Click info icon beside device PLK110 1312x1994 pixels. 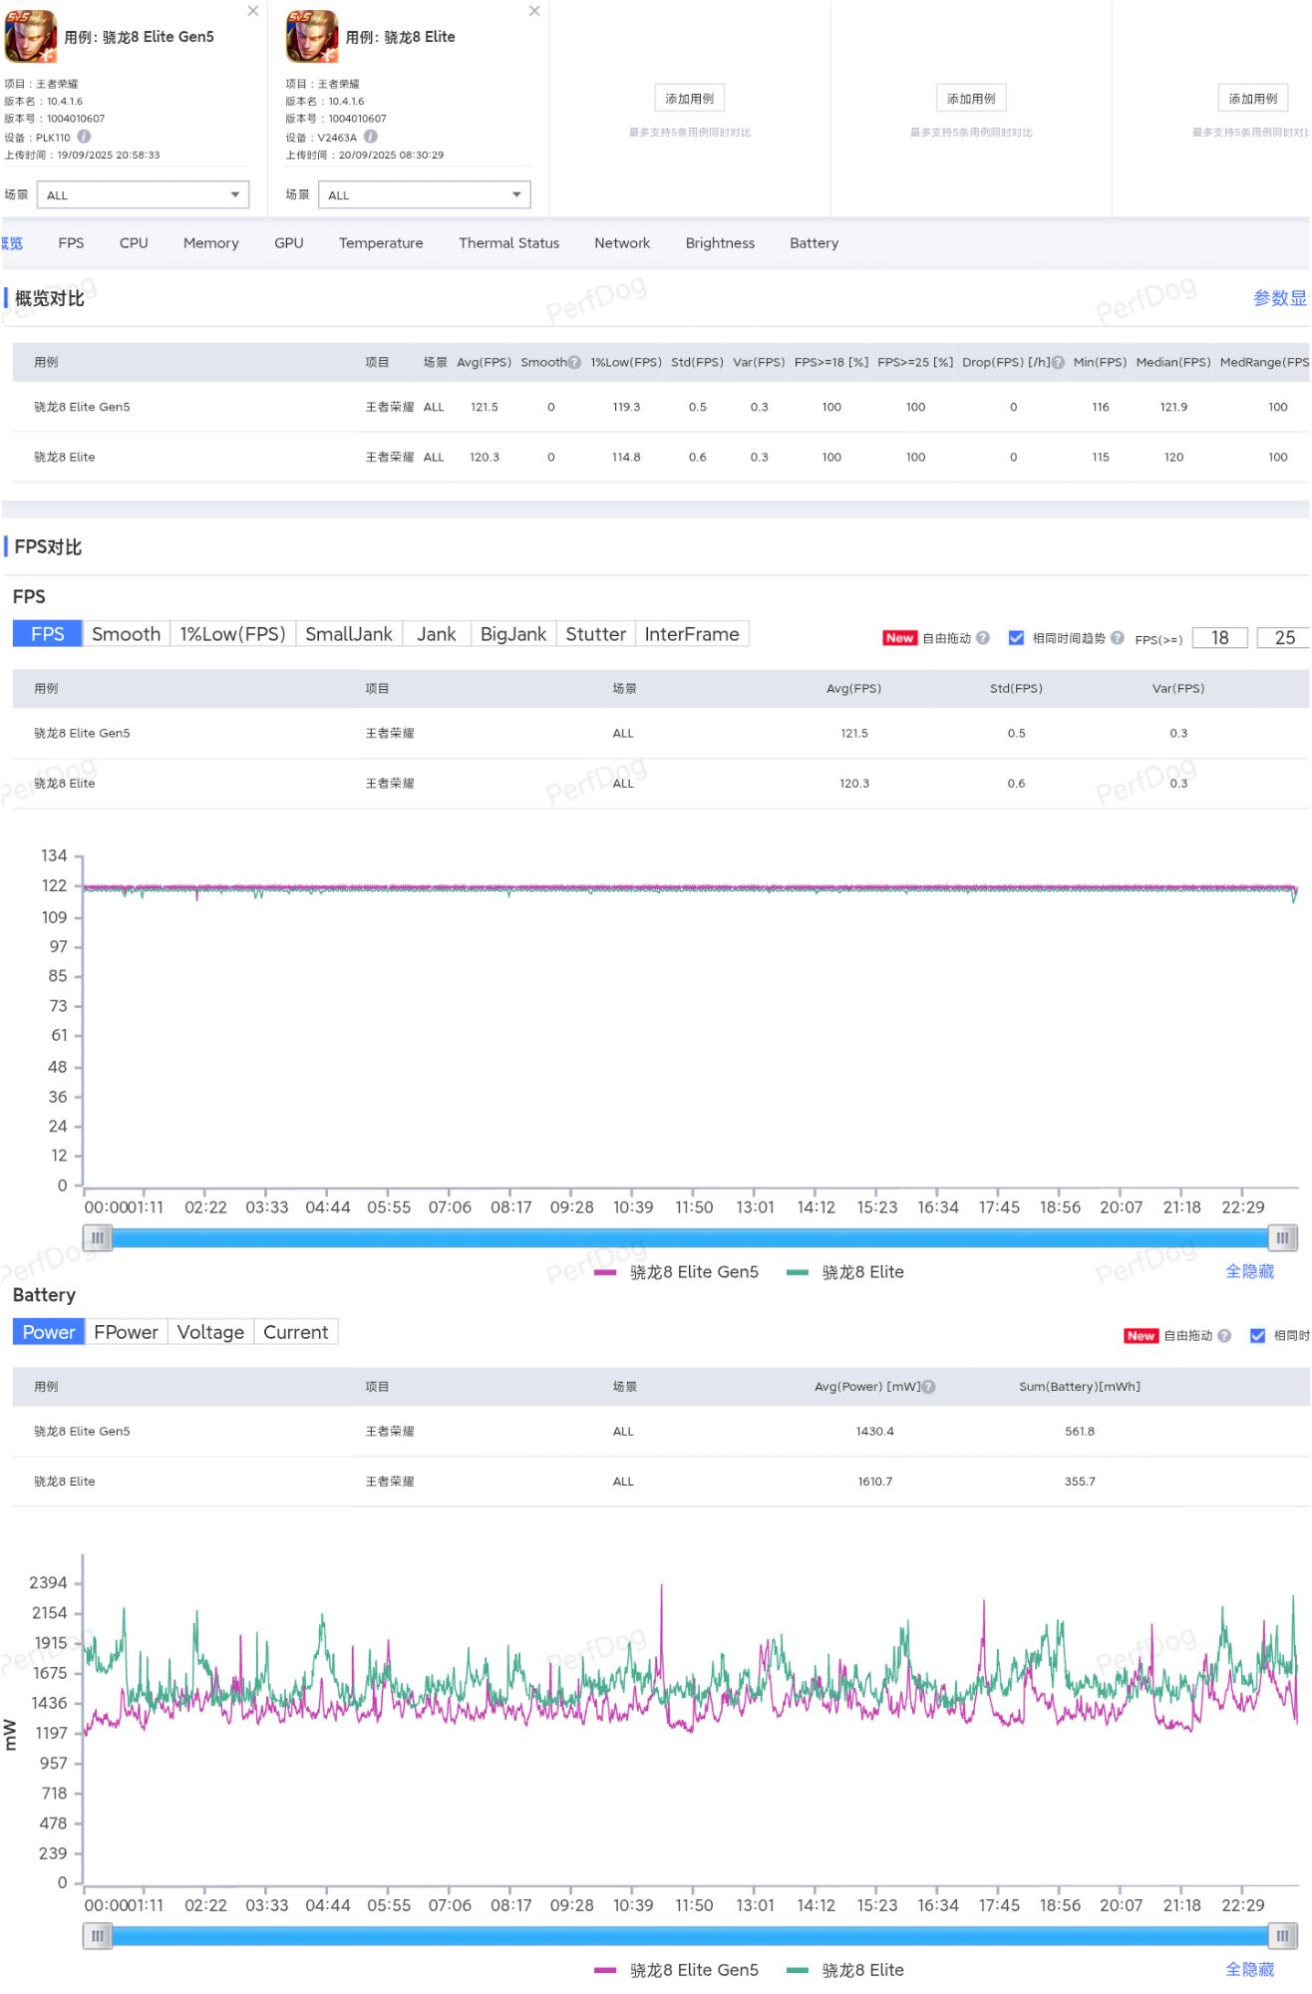85,137
